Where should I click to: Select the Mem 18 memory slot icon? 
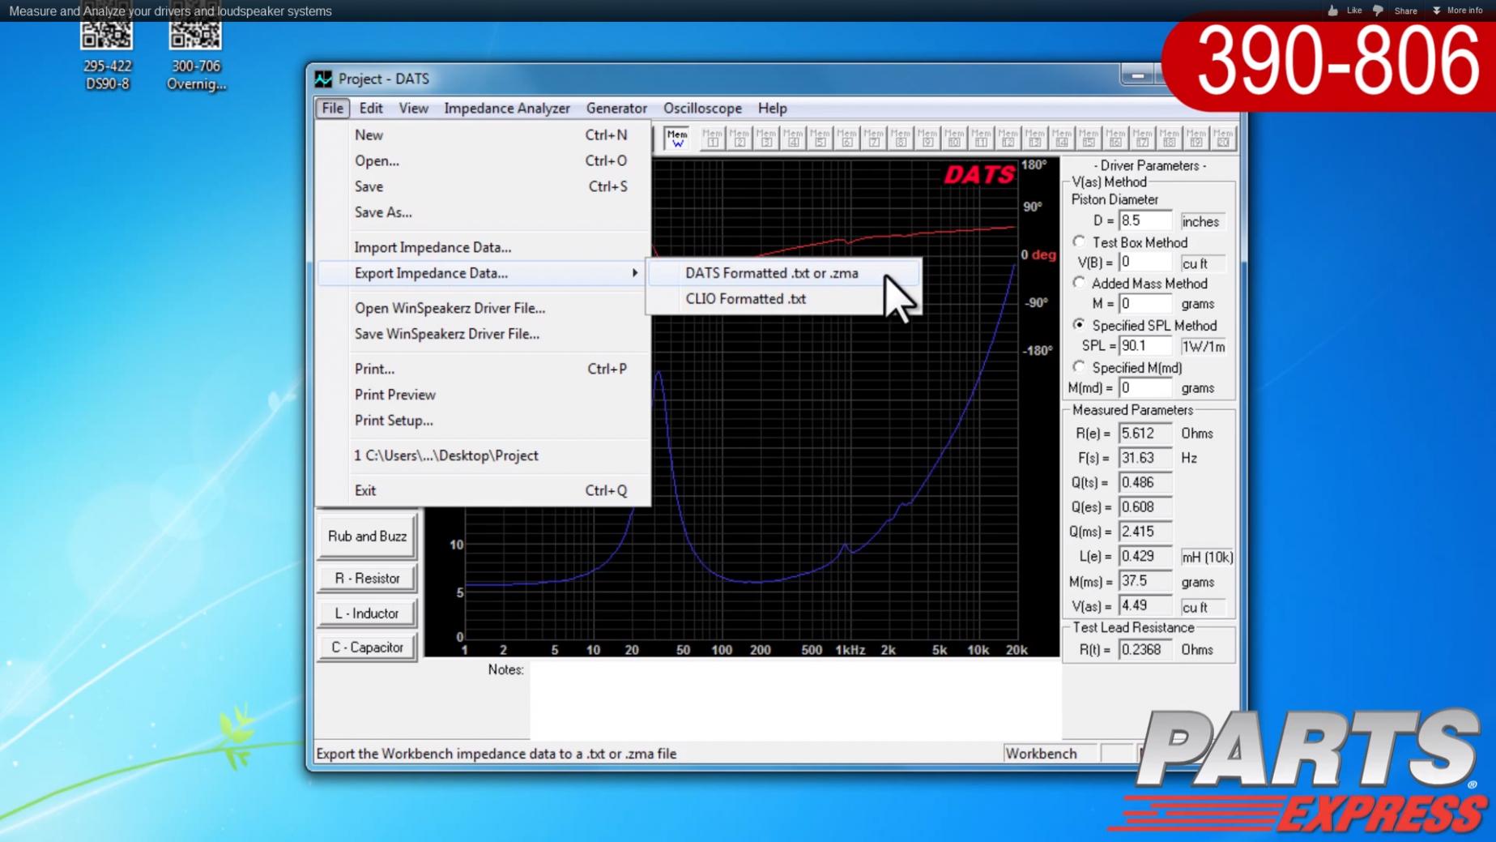tap(1169, 139)
